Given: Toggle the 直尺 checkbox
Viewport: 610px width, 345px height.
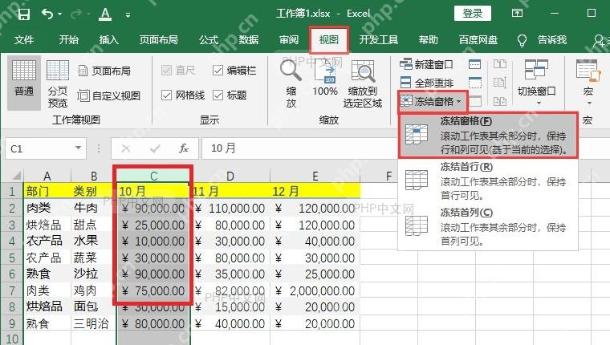Looking at the screenshot, I should [178, 70].
